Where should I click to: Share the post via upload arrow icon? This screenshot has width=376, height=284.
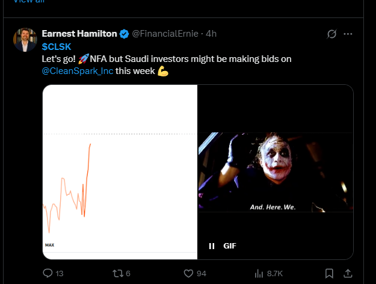point(348,273)
